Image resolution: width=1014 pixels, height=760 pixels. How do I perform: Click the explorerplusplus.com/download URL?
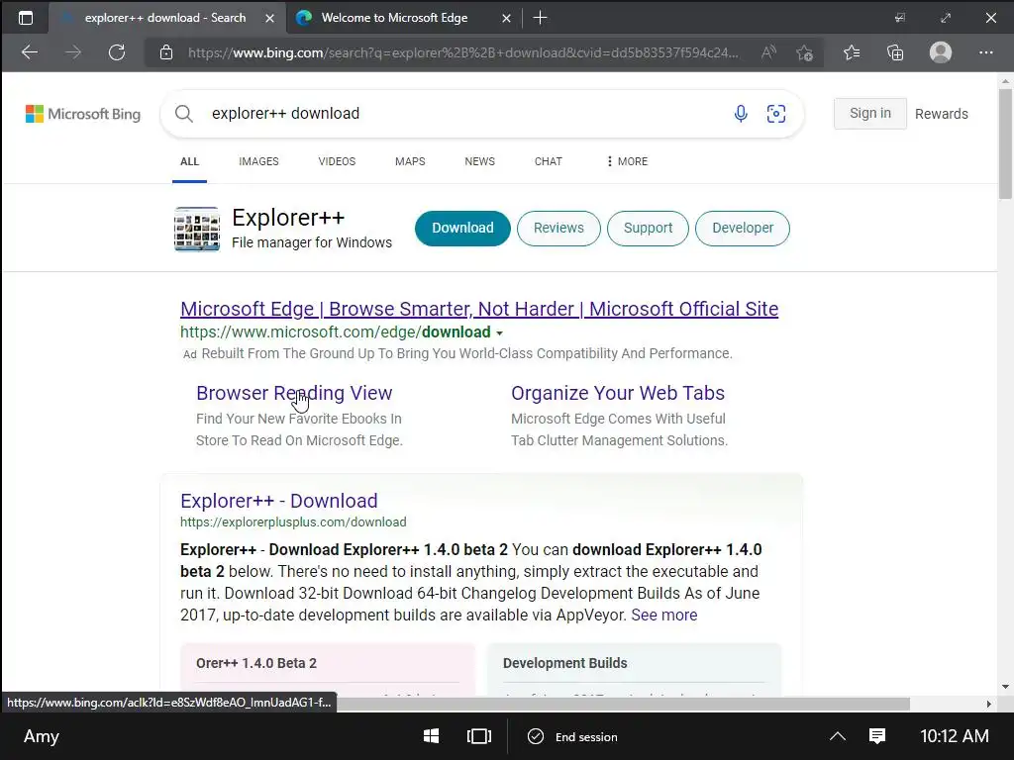(x=293, y=522)
